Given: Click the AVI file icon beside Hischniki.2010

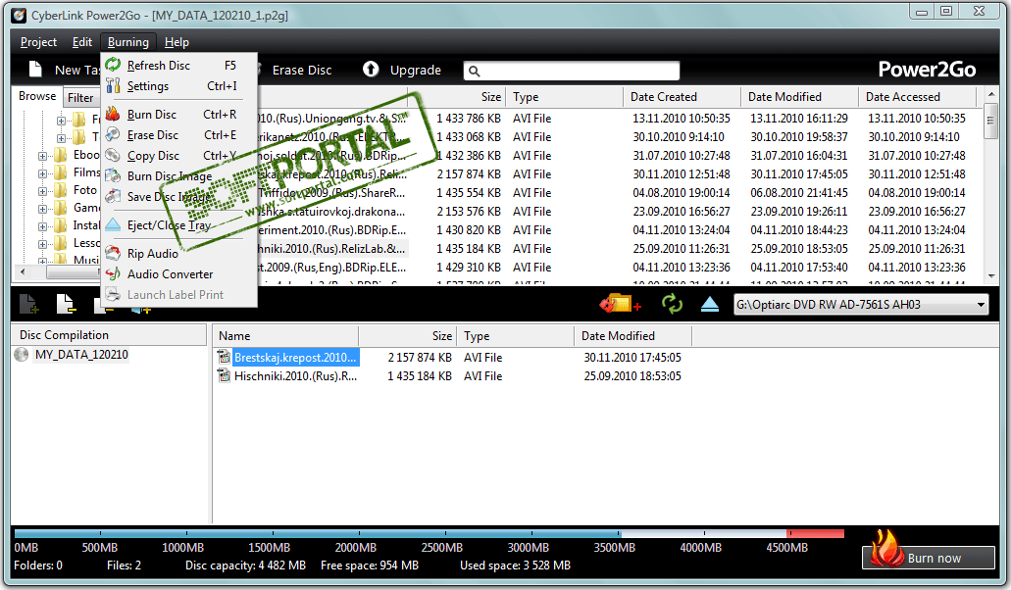Looking at the screenshot, I should [224, 375].
